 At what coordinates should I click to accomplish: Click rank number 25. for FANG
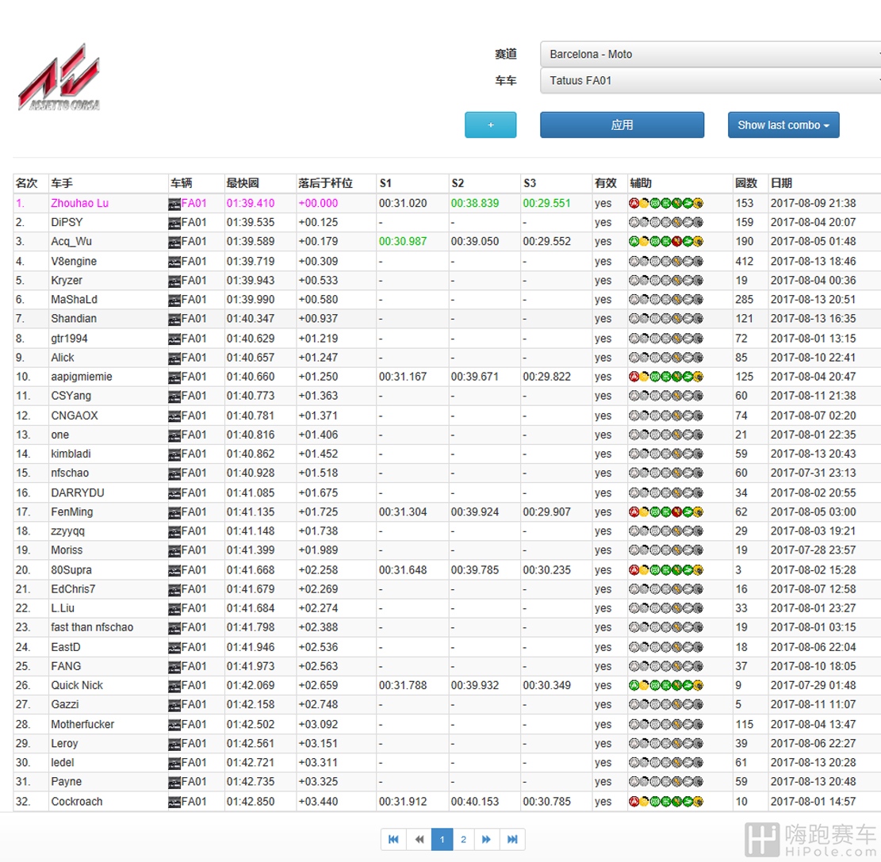point(23,666)
